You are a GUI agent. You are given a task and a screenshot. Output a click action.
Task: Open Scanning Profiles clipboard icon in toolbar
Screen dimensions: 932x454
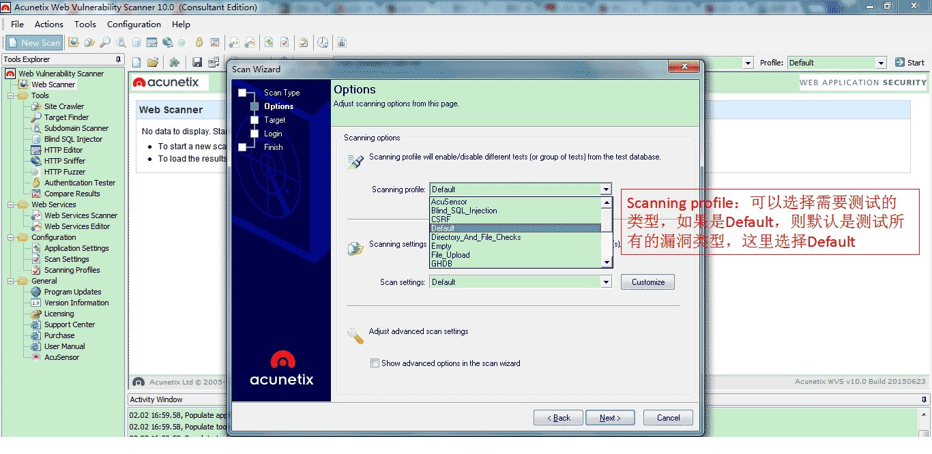coord(304,42)
